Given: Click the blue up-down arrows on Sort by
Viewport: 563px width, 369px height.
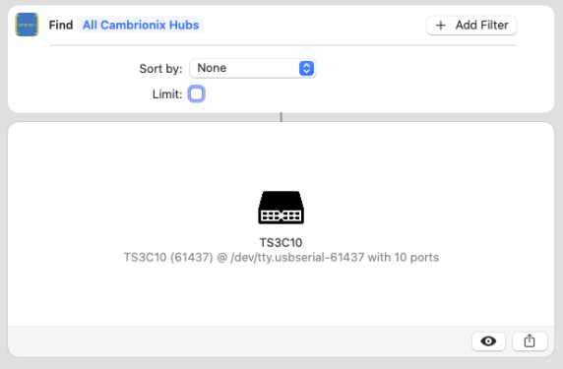Looking at the screenshot, I should 306,68.
